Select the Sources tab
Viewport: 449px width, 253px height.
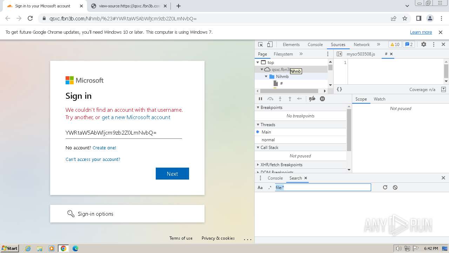coord(338,45)
